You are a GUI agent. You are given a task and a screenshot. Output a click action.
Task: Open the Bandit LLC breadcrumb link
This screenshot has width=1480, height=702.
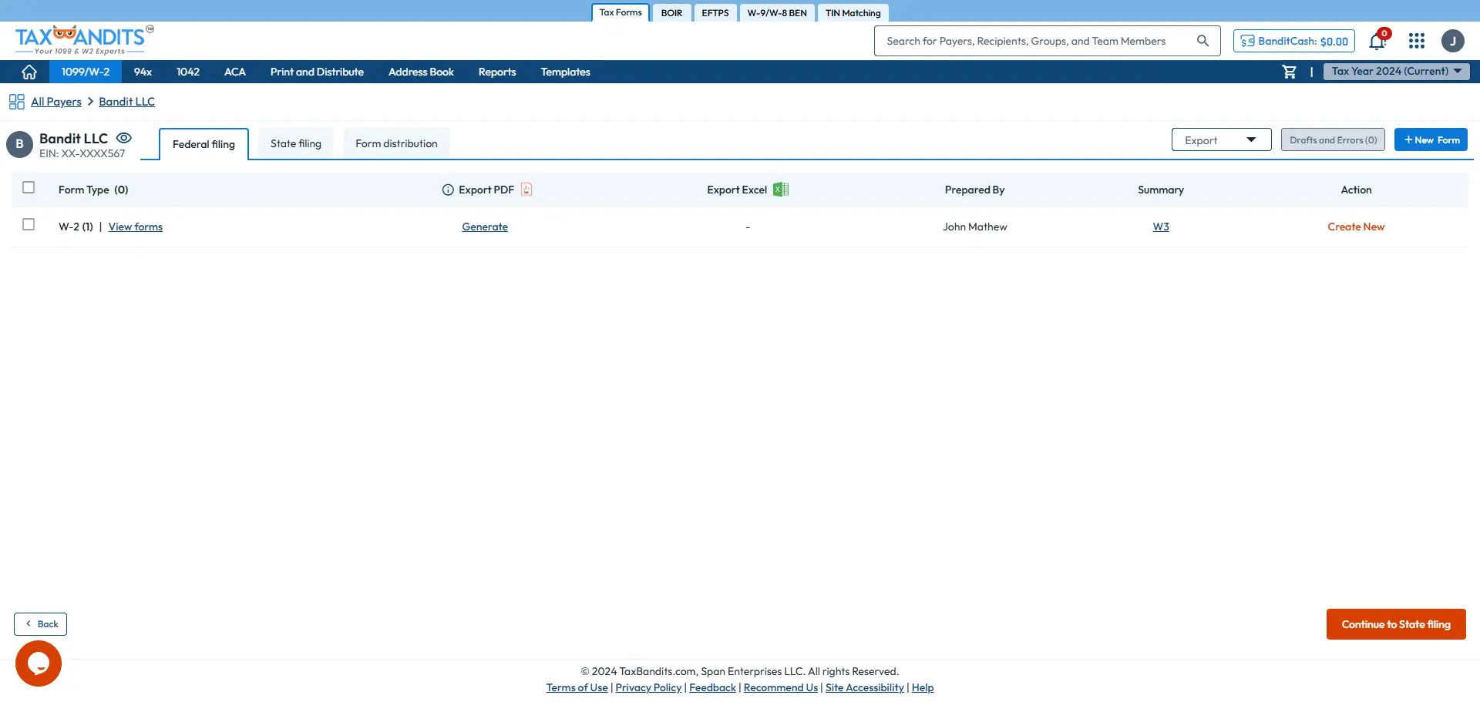coord(127,102)
